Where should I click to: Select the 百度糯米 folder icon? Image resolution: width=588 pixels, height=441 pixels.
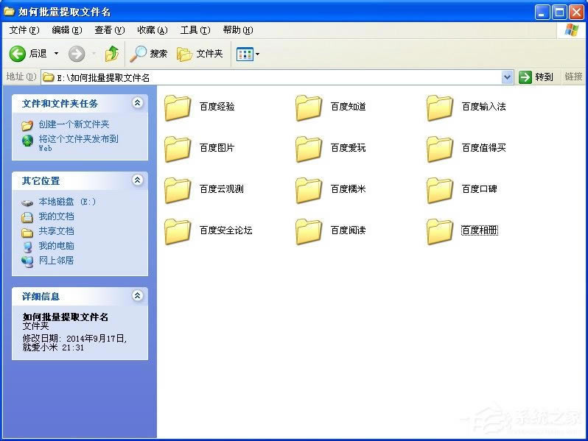click(x=309, y=191)
